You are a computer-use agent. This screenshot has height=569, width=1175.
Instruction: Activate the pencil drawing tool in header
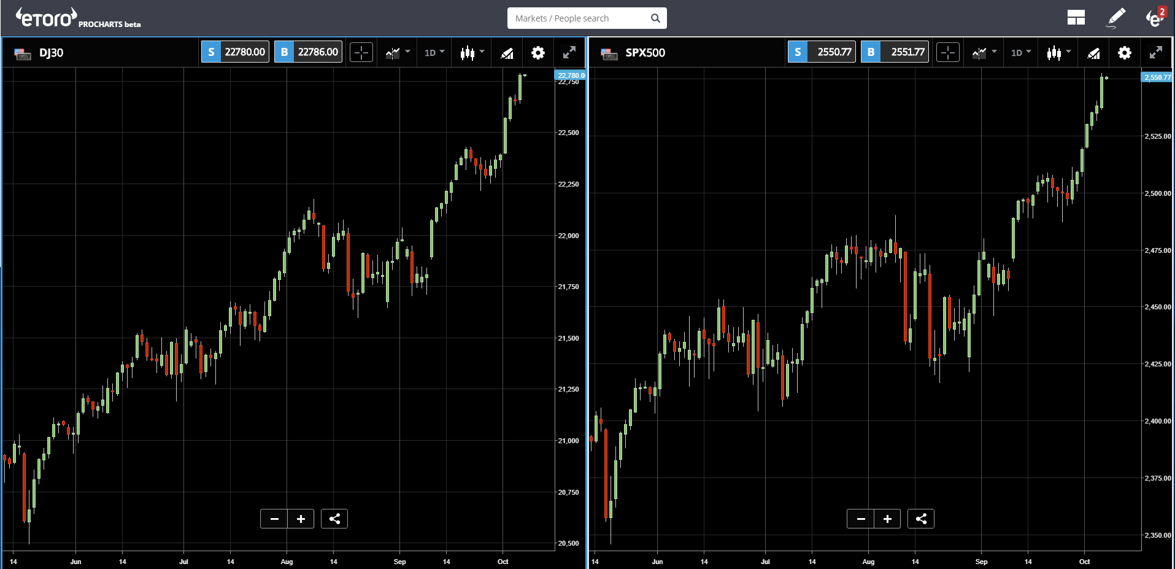point(1116,18)
